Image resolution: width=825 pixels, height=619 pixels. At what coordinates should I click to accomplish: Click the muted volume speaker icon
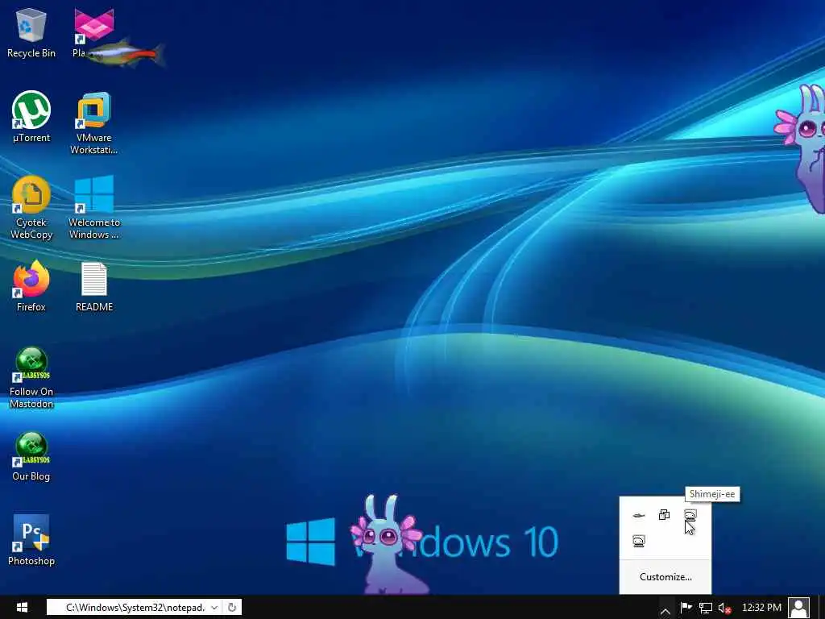[x=724, y=609]
